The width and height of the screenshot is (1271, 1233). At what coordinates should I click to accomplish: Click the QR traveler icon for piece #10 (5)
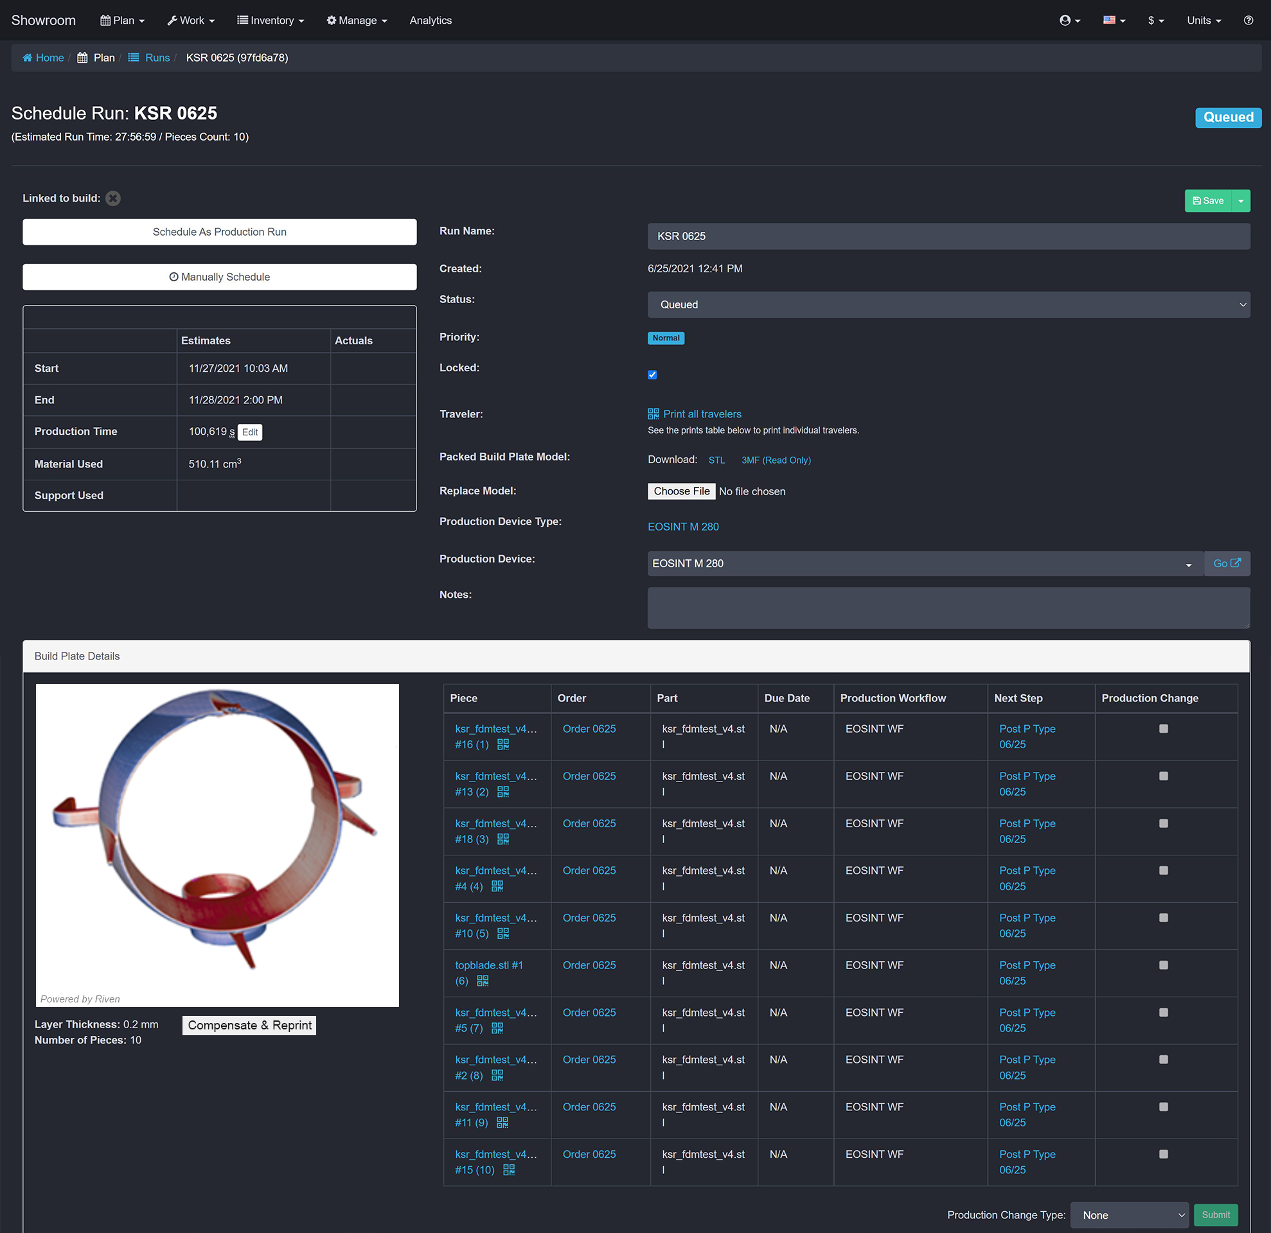pos(502,933)
